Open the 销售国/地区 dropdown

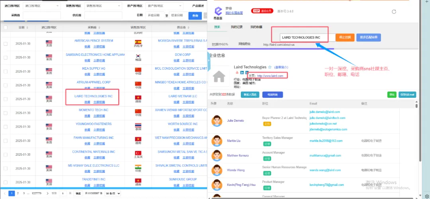(x=103, y=6)
